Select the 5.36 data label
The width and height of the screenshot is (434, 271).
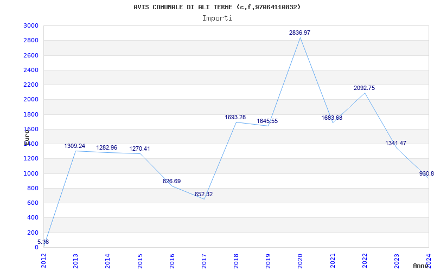(x=43, y=242)
